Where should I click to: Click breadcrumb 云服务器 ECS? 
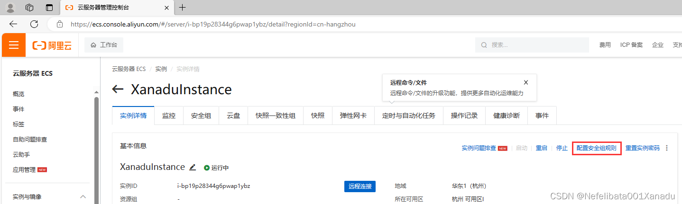tap(129, 69)
